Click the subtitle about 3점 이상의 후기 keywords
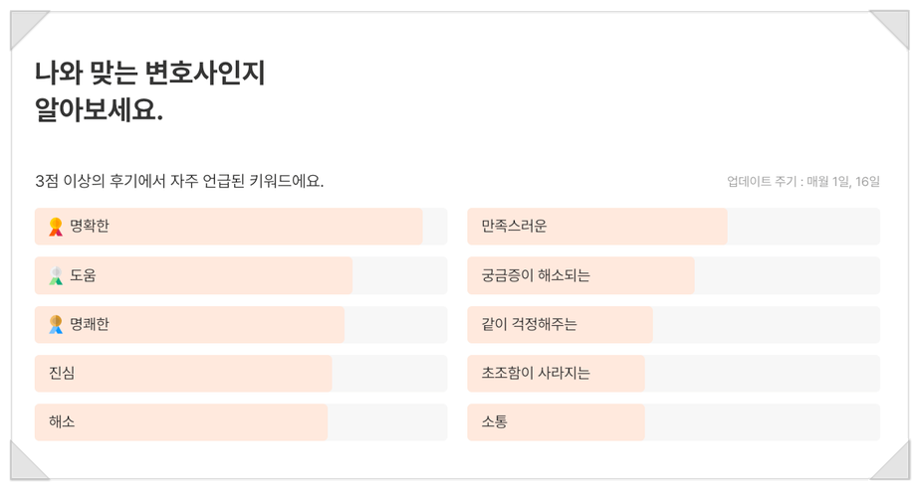Viewport: 920px width, 490px height. [x=179, y=181]
